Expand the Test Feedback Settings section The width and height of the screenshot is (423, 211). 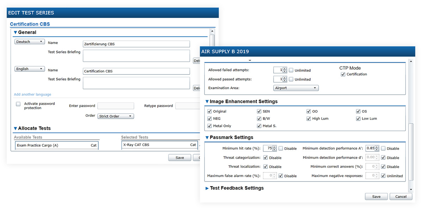point(207,188)
